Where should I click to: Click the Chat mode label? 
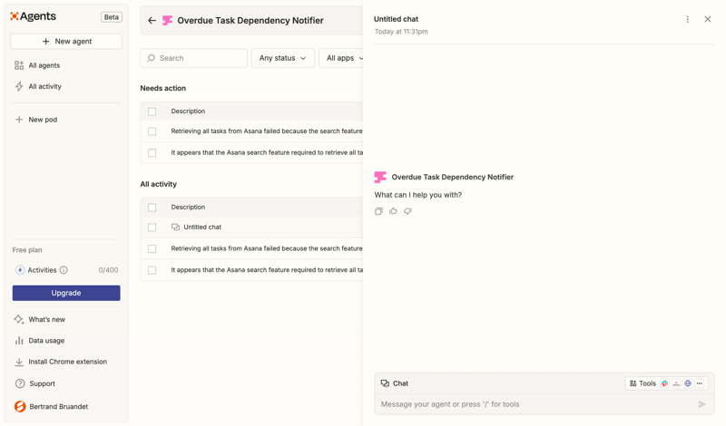click(x=395, y=383)
